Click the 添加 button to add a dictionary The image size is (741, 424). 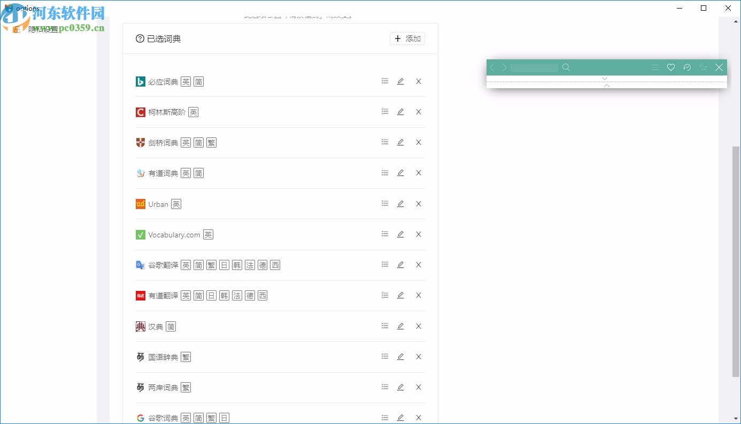[x=407, y=38]
